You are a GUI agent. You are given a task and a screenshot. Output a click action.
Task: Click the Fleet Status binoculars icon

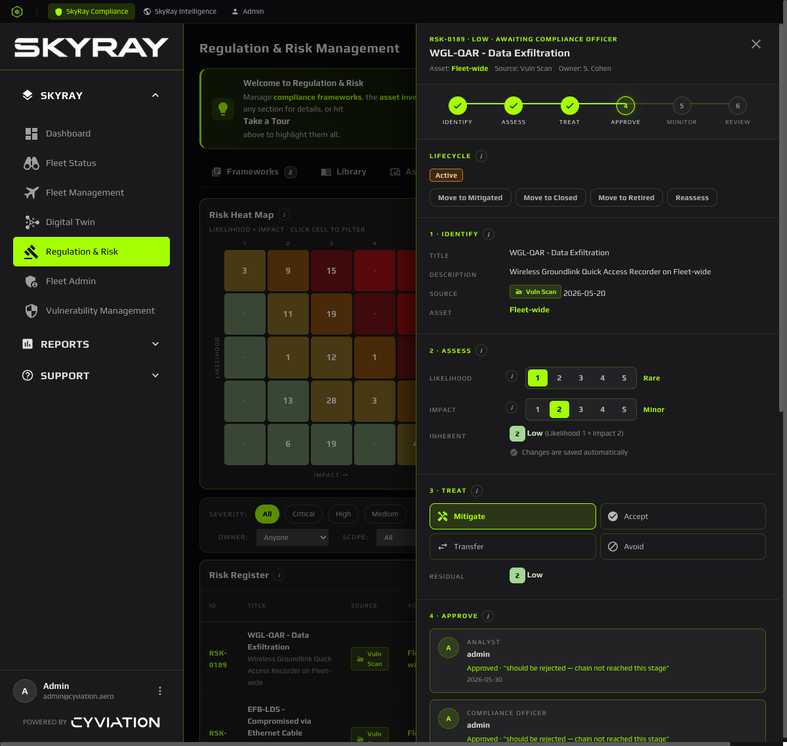click(31, 163)
